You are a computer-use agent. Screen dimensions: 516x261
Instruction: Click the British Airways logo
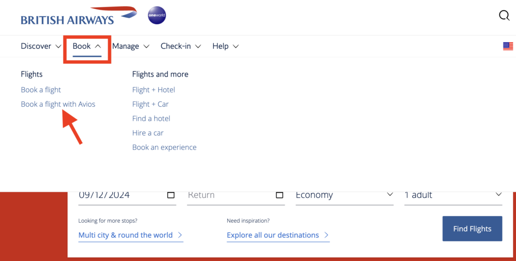[x=79, y=16]
